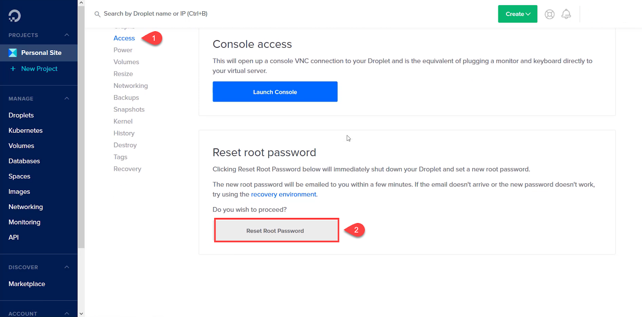The image size is (642, 317).
Task: Click the Launch Console button
Action: click(275, 92)
